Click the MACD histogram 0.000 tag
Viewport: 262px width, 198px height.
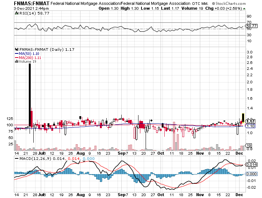(252, 174)
